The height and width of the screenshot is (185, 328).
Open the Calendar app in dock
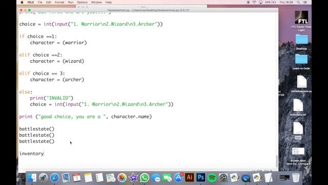[x=77, y=178]
